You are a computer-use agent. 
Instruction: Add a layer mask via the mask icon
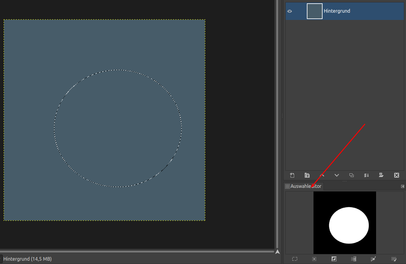click(381, 175)
